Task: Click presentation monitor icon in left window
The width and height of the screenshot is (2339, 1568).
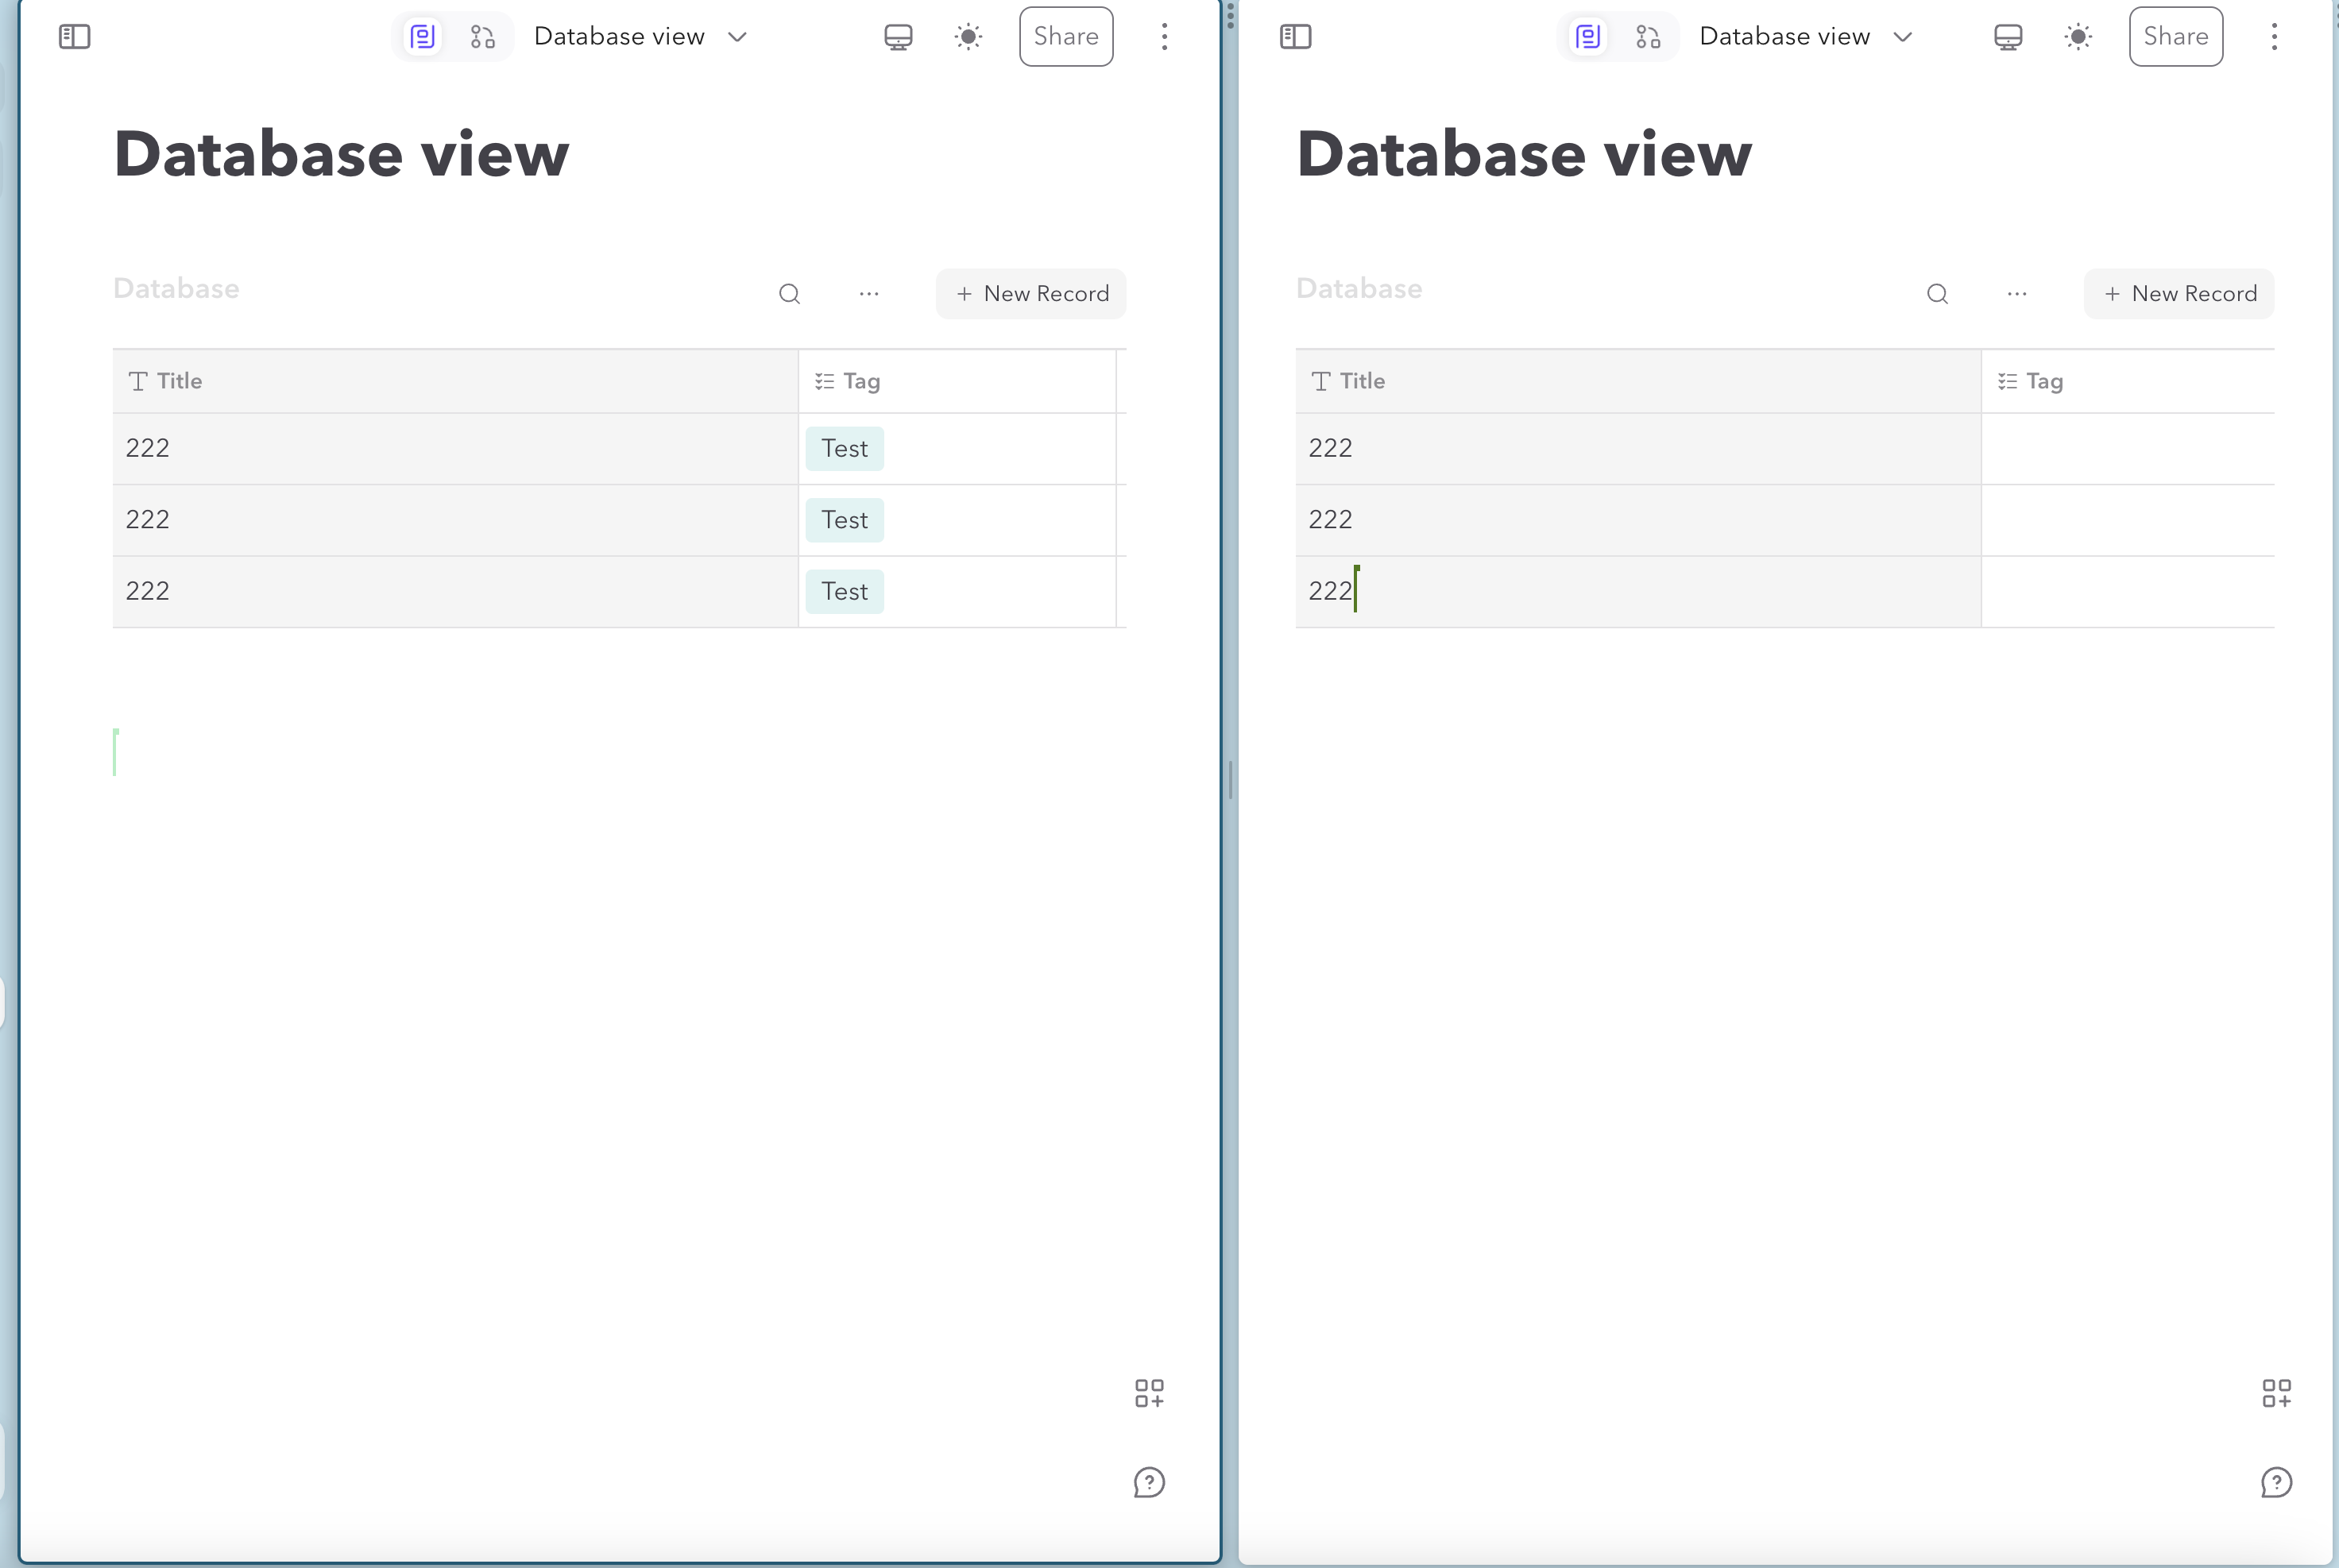Action: coord(898,37)
